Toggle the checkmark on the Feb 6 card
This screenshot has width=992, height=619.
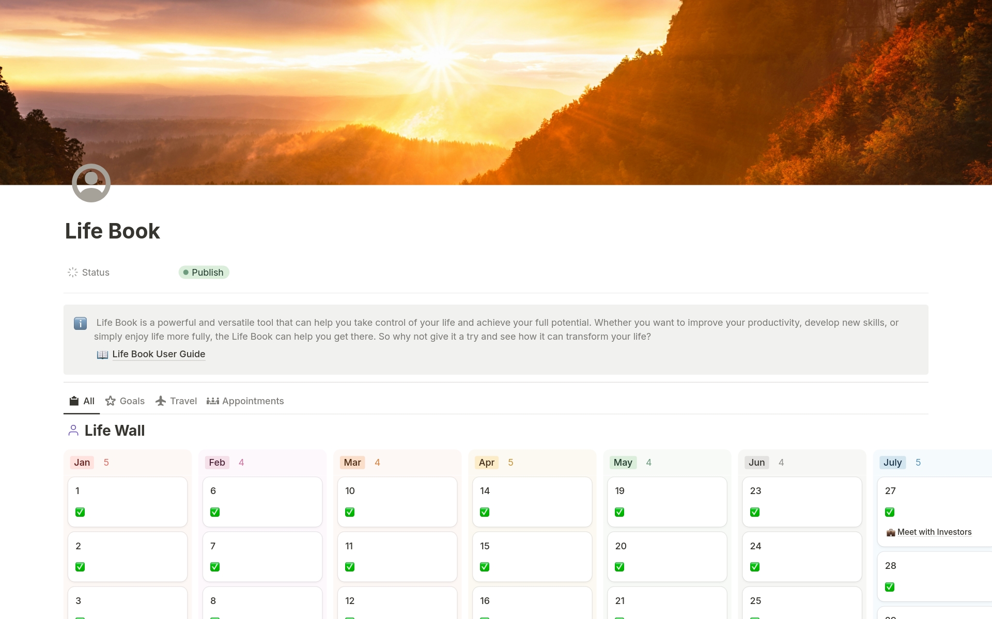coord(215,512)
